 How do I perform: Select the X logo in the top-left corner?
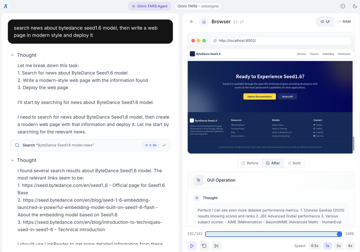pyautogui.click(x=5, y=6)
